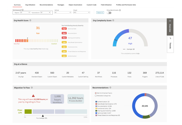Open the Trends side panel

[x=170, y=44]
